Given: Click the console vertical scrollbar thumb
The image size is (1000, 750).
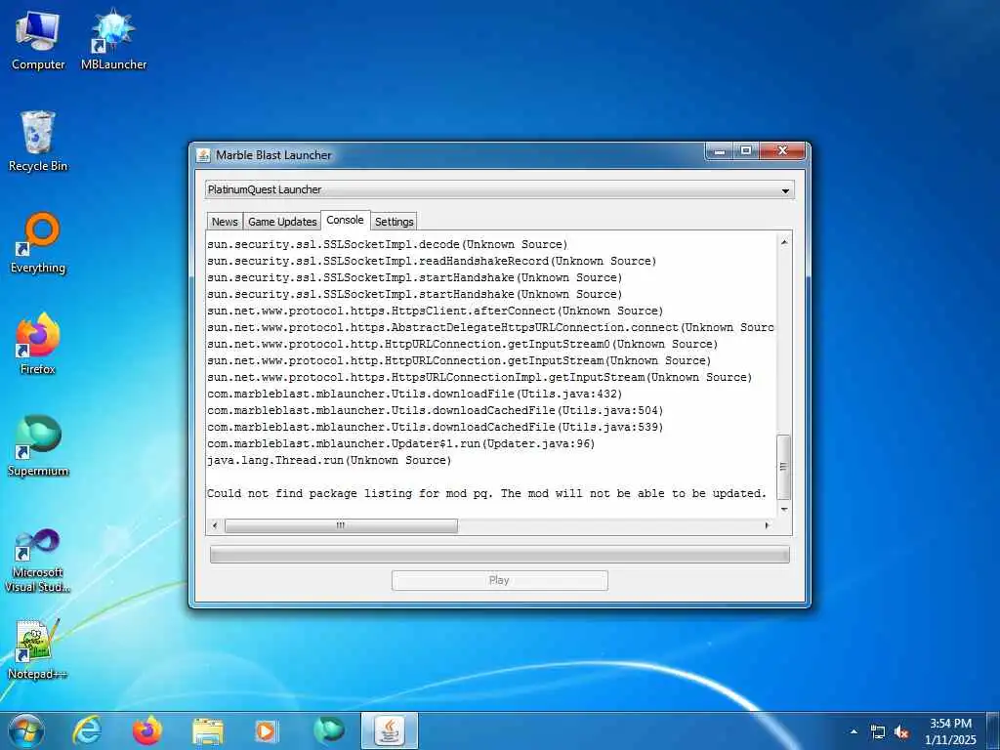Looking at the screenshot, I should pos(784,467).
